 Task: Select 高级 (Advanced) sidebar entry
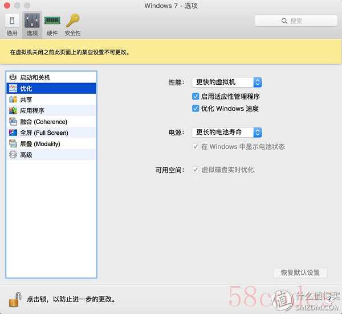[x=26, y=155]
